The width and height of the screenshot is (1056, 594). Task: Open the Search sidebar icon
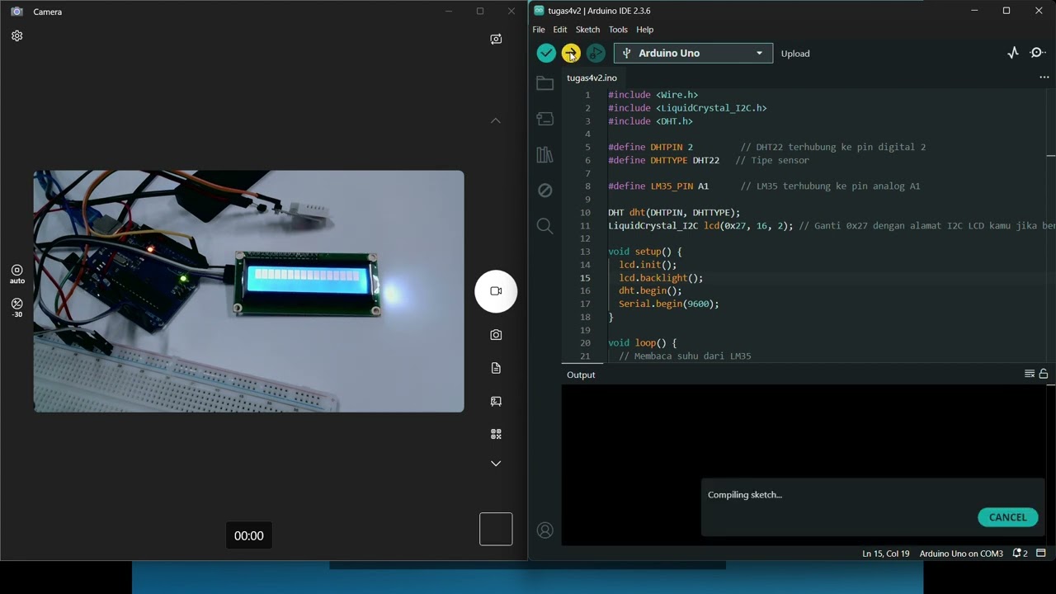click(x=544, y=226)
